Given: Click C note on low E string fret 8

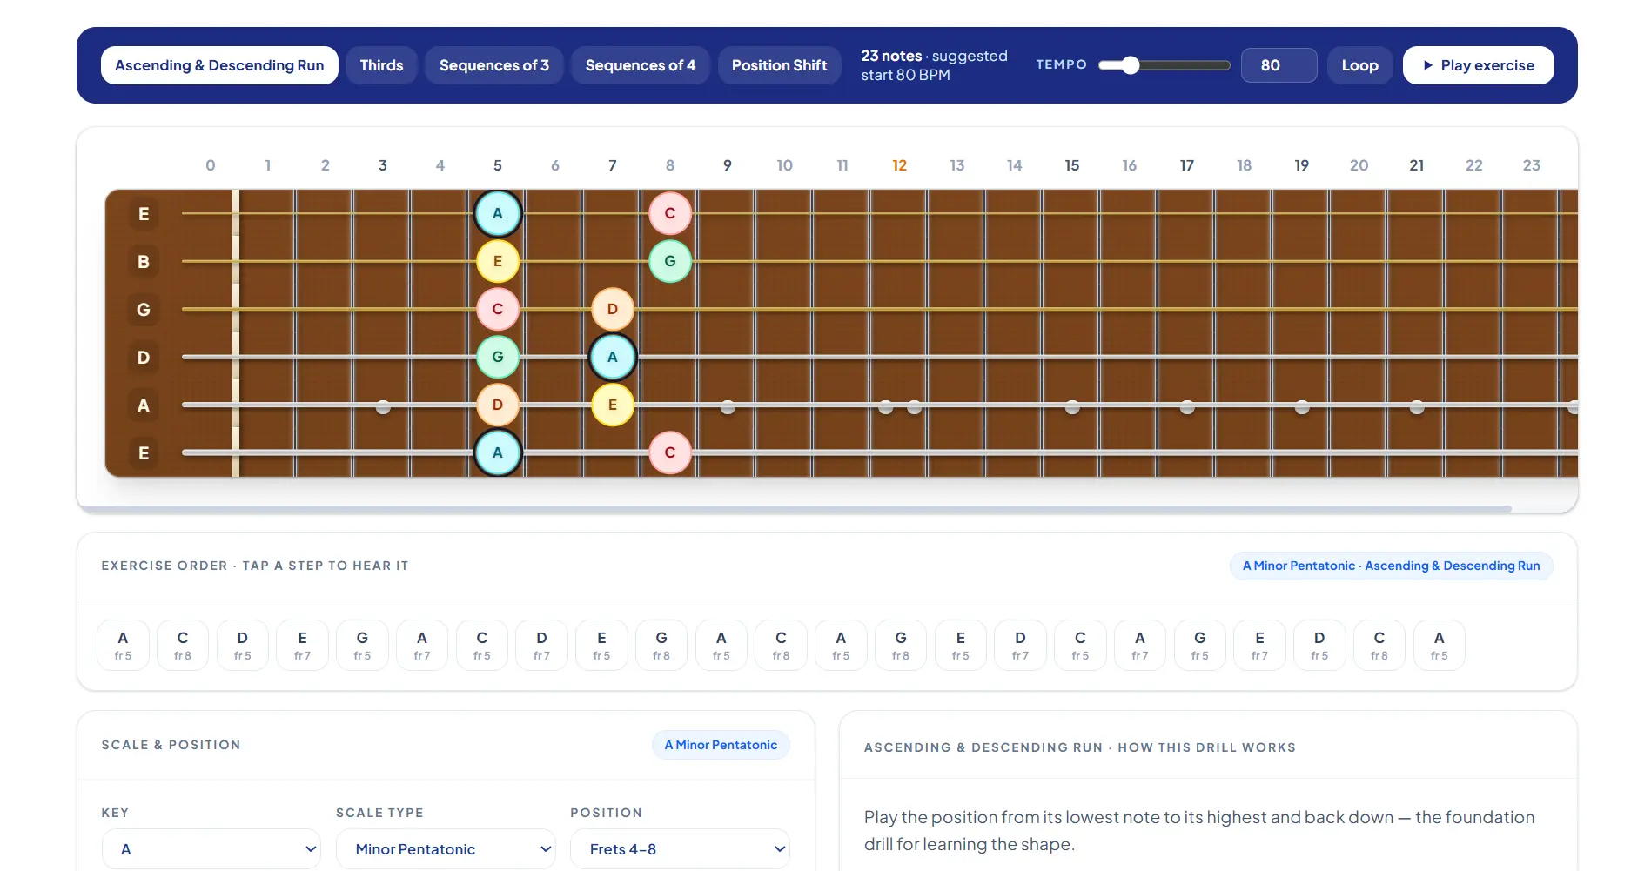Looking at the screenshot, I should pos(670,452).
